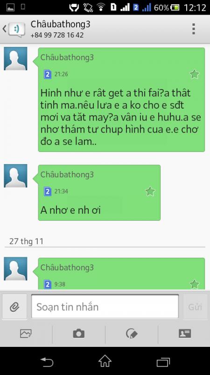
Task: Tap the paperclip attachment icon
Action: (x=14, y=307)
